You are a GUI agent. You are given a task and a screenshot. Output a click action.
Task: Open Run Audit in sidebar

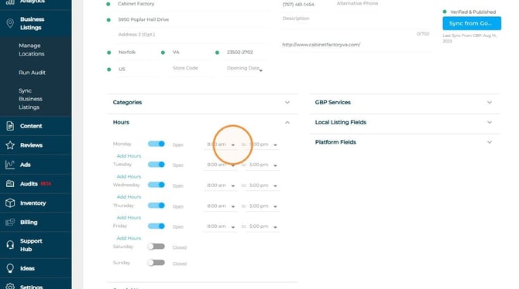(32, 73)
